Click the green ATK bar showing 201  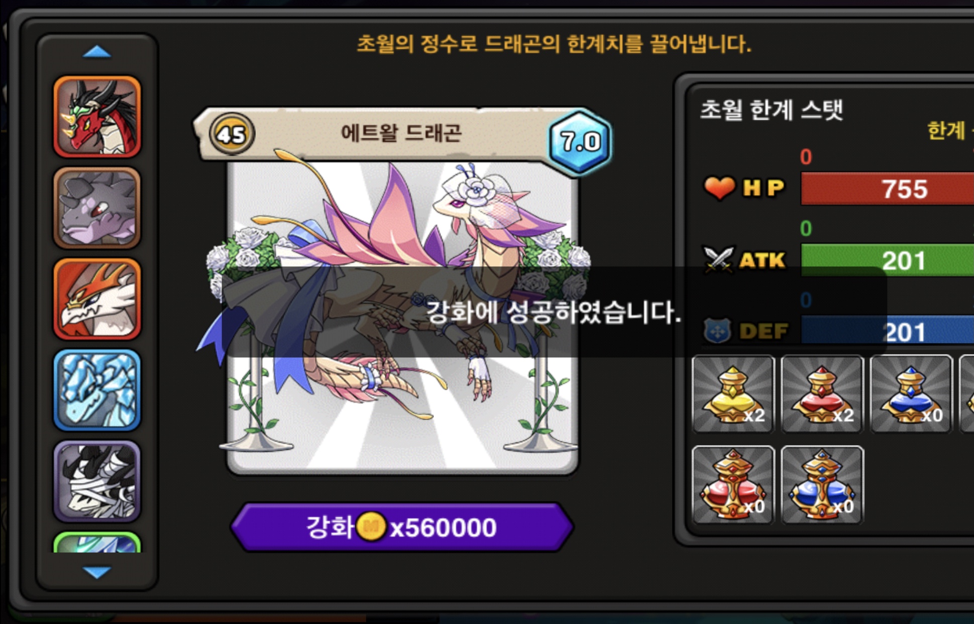click(887, 260)
